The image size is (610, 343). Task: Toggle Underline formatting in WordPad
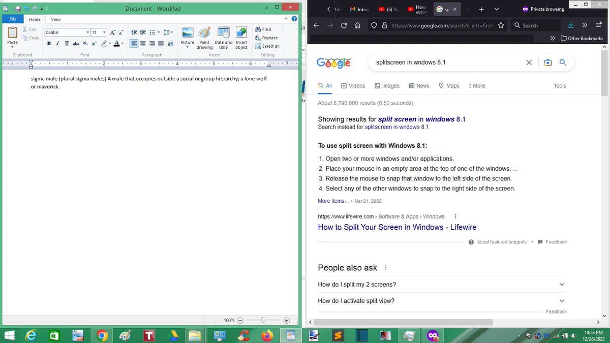click(67, 44)
